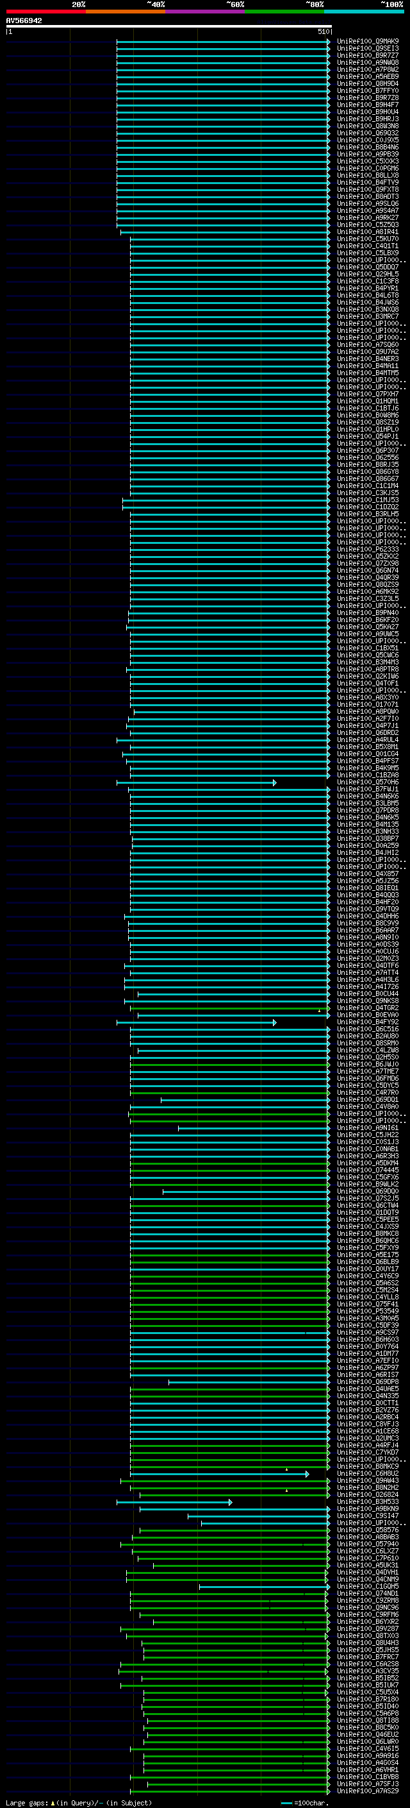This screenshot has width=410, height=1808.
Task: Select hit label UniRef100_B7FWJ1
Action: tap(367, 789)
